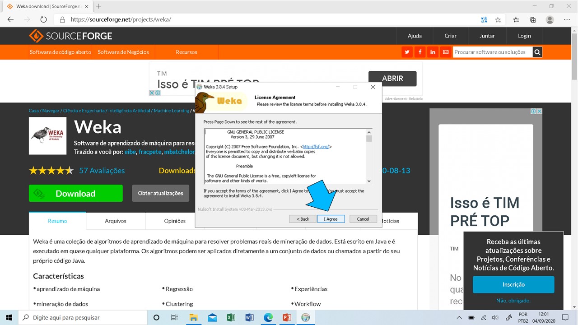Open eibe author link
578x325 pixels.
pos(130,152)
